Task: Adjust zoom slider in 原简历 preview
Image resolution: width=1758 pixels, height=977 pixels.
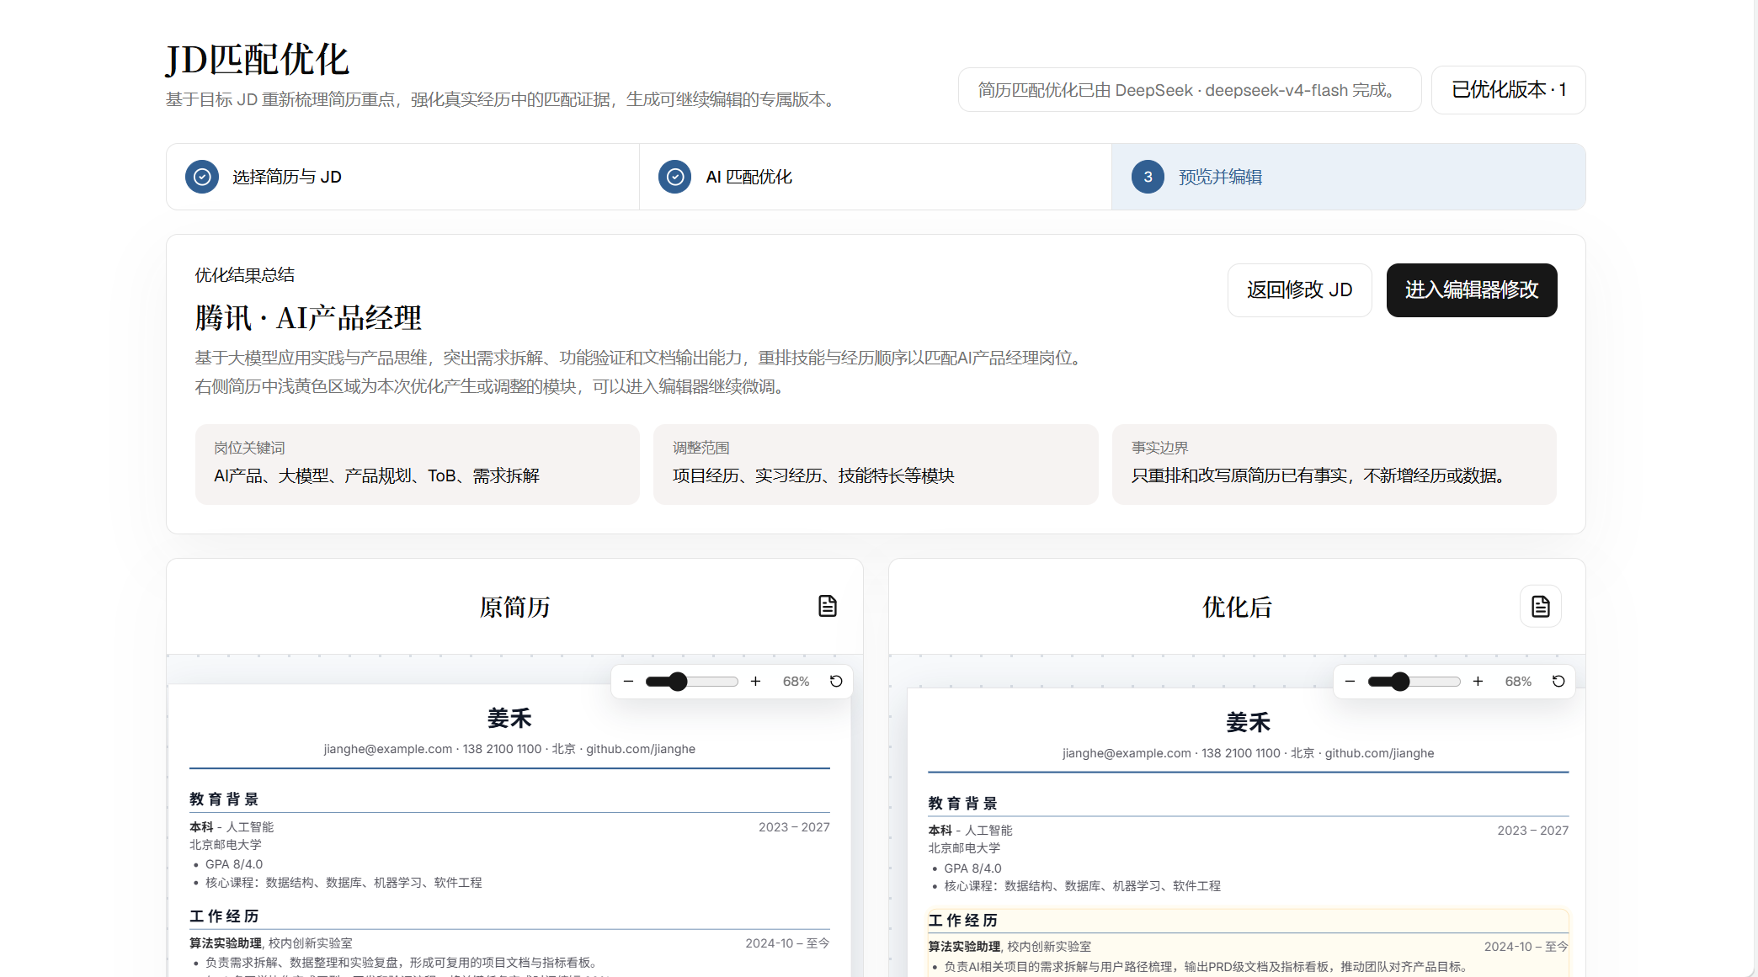Action: (x=692, y=682)
